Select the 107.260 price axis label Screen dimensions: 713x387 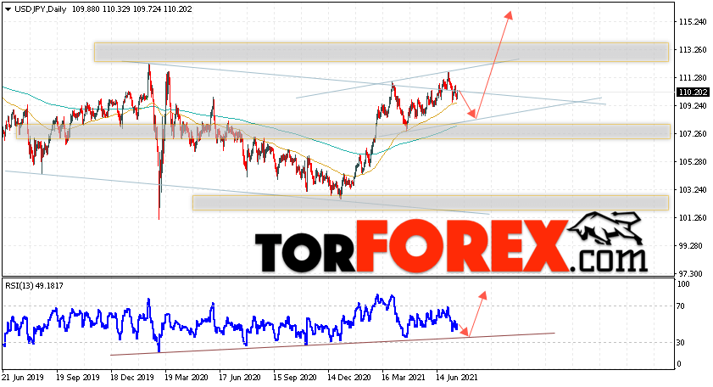coord(693,133)
